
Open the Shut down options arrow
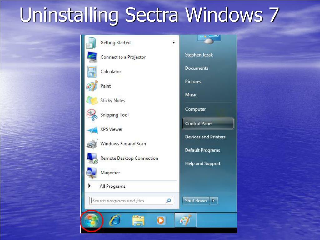(x=214, y=201)
